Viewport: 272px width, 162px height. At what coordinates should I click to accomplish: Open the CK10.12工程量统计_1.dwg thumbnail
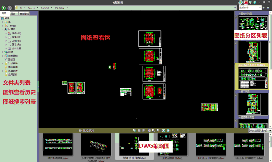tap(249, 144)
